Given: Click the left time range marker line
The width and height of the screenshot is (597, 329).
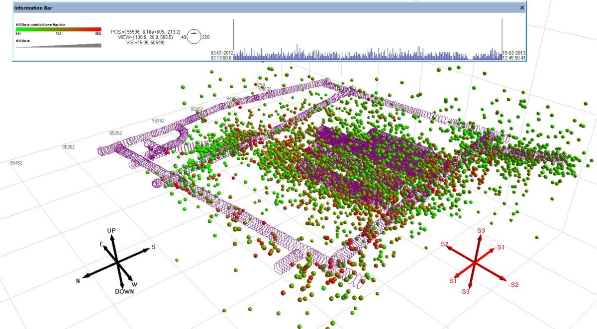Looking at the screenshot, I should coord(234,40).
